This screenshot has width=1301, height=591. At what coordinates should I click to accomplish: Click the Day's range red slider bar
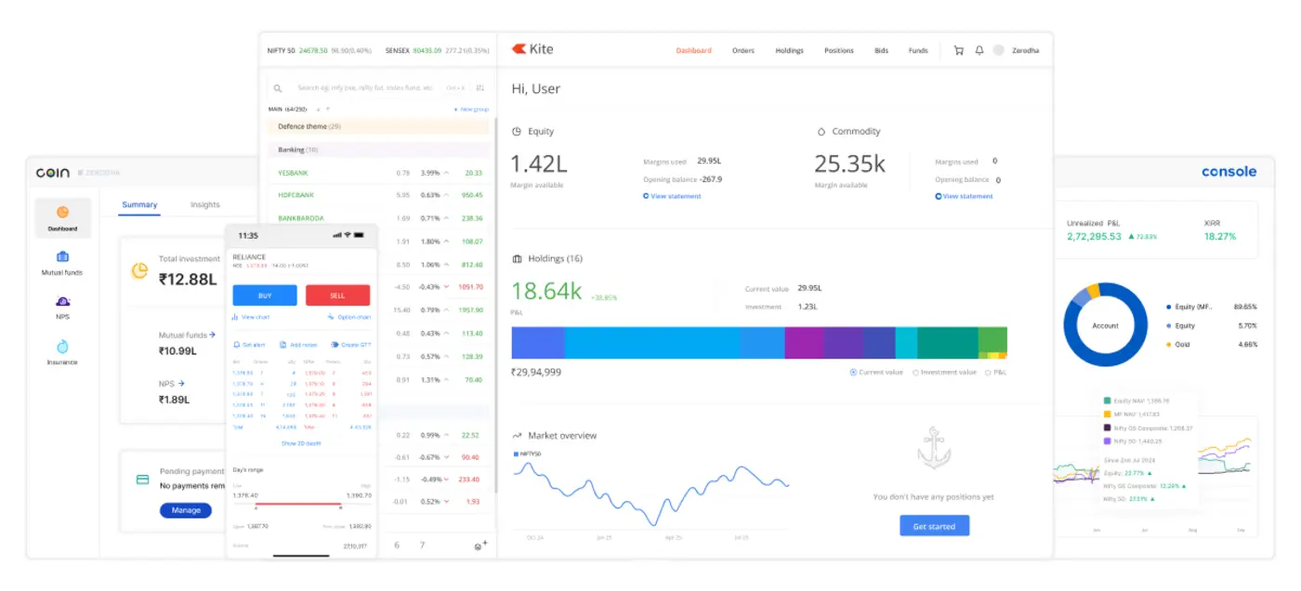click(298, 505)
